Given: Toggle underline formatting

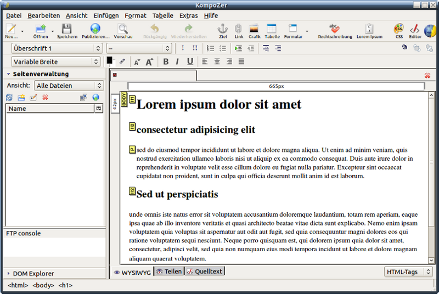Looking at the screenshot, I should 190,61.
